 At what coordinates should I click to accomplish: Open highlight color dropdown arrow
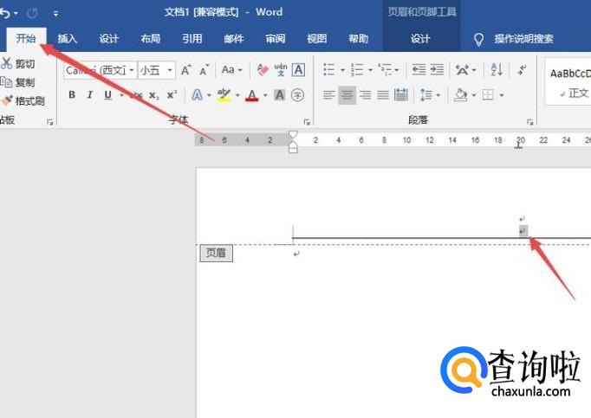pos(237,95)
